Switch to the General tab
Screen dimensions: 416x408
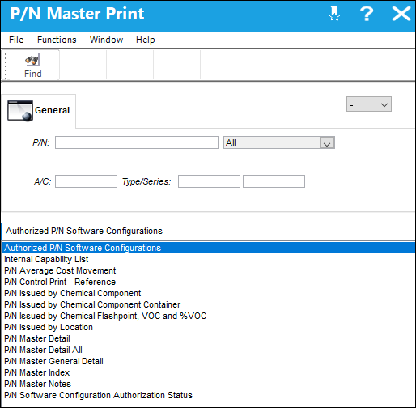(x=39, y=110)
